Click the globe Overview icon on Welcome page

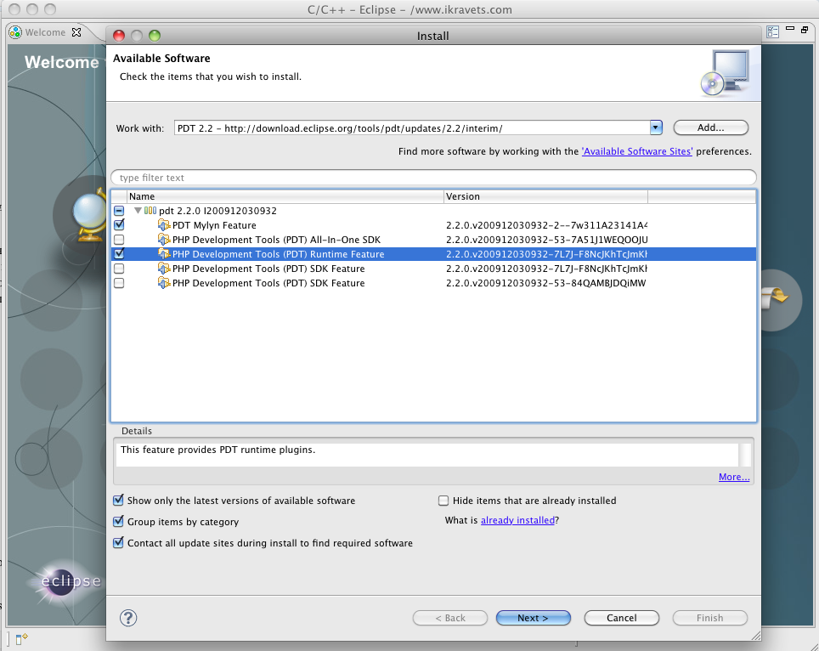tap(90, 217)
